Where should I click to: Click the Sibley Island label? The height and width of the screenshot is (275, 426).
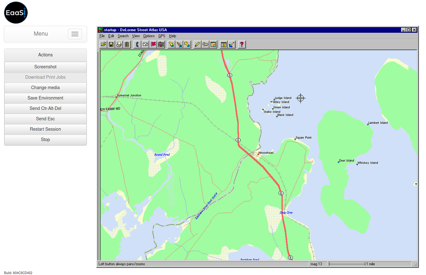pyautogui.click(x=280, y=102)
